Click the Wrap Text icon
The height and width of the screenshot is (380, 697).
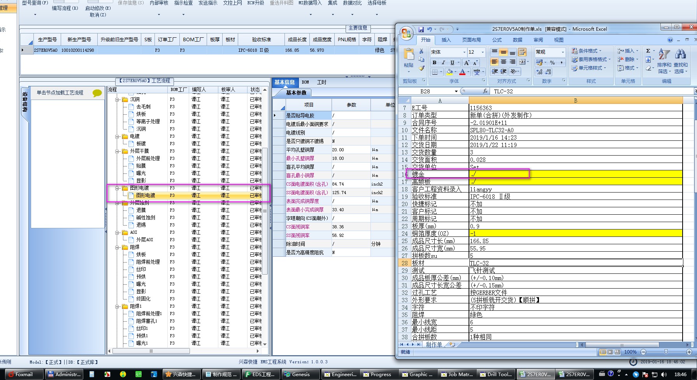(522, 52)
